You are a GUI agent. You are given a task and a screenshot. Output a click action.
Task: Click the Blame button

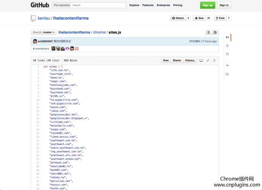pyautogui.click(x=177, y=60)
